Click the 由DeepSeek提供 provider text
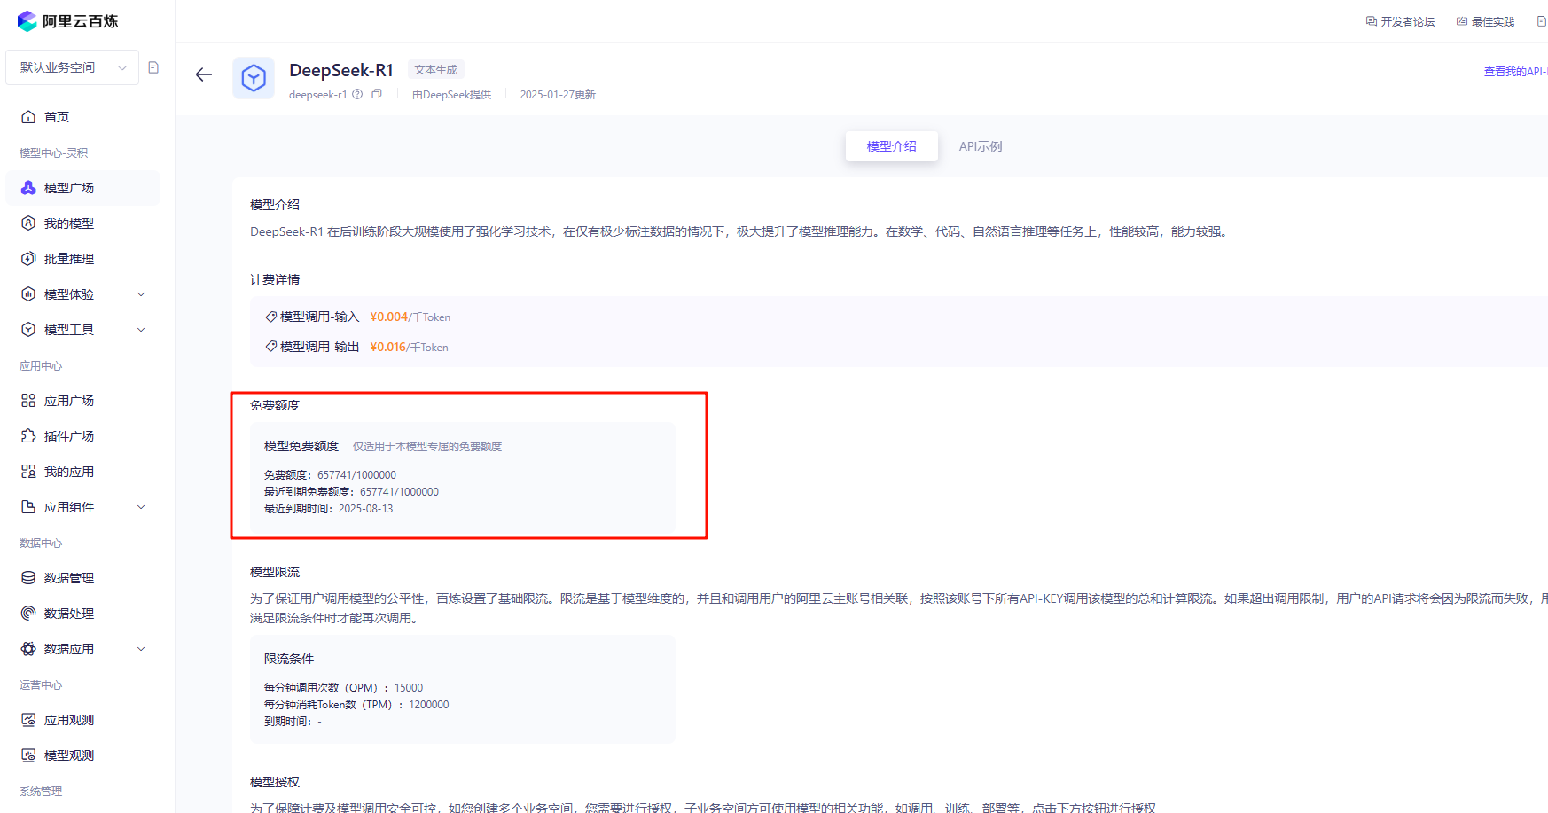Image resolution: width=1548 pixels, height=813 pixels. click(x=451, y=95)
